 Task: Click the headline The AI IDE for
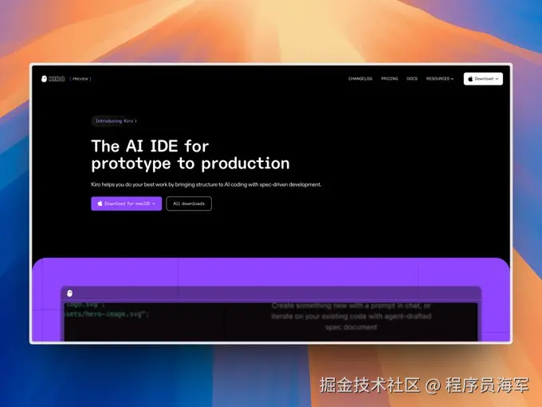coord(150,146)
